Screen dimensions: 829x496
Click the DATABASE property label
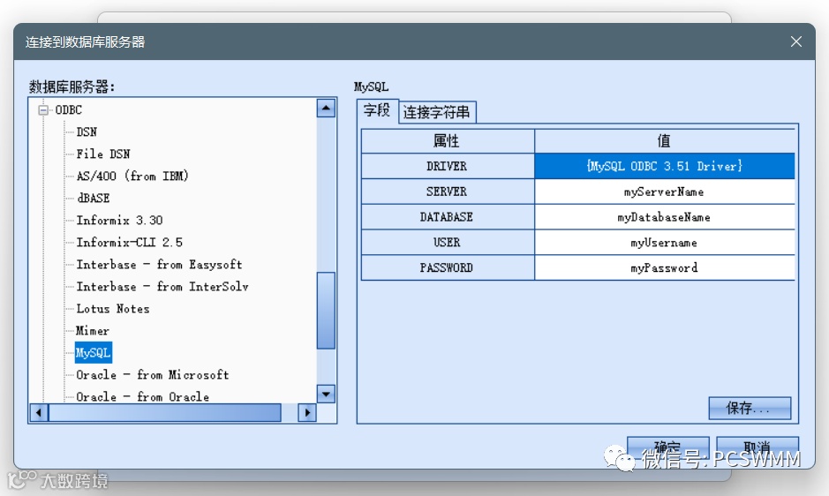(x=448, y=217)
